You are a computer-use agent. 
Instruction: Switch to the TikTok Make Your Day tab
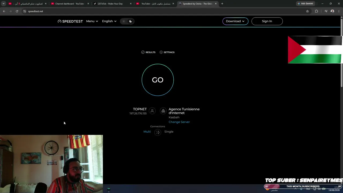point(113,4)
